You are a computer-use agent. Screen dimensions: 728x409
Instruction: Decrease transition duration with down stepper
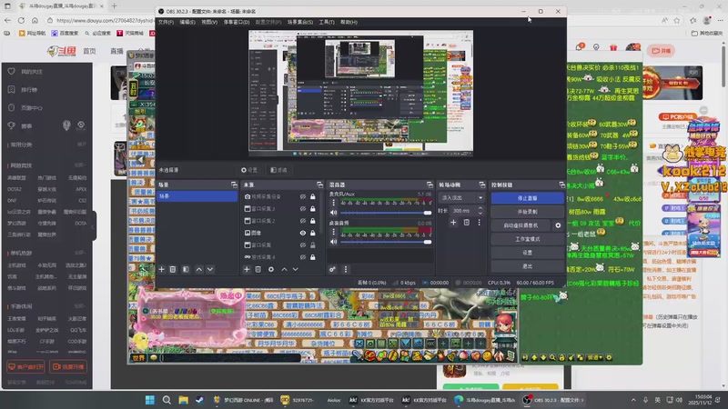[480, 213]
